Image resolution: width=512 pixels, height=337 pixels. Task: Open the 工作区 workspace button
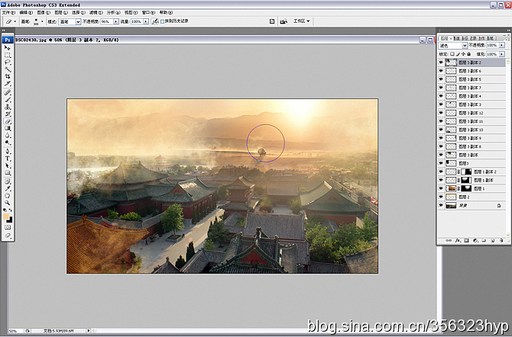click(301, 21)
